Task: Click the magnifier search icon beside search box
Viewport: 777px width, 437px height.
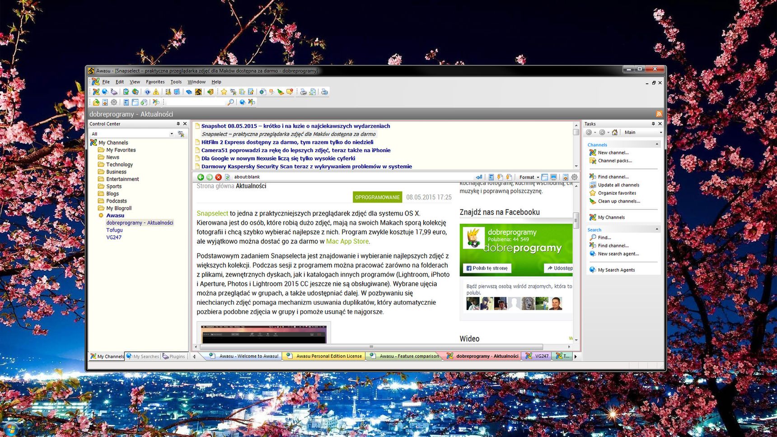Action: tap(231, 102)
